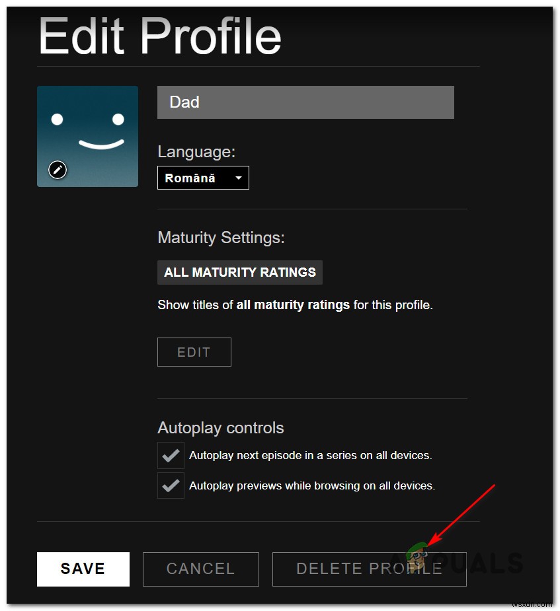Disable autoplay previews while browsing

tap(171, 485)
